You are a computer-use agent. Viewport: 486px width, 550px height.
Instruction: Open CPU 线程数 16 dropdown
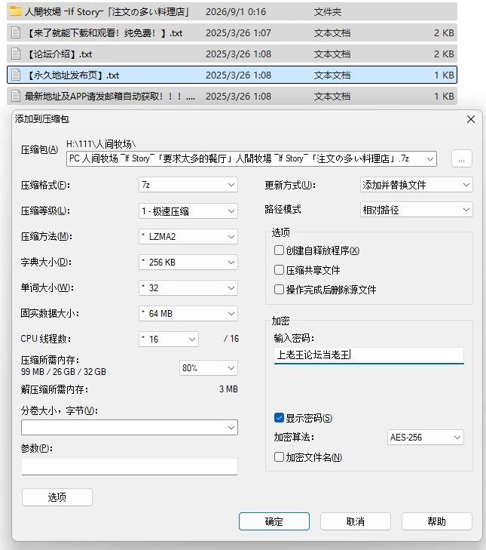[169, 339]
